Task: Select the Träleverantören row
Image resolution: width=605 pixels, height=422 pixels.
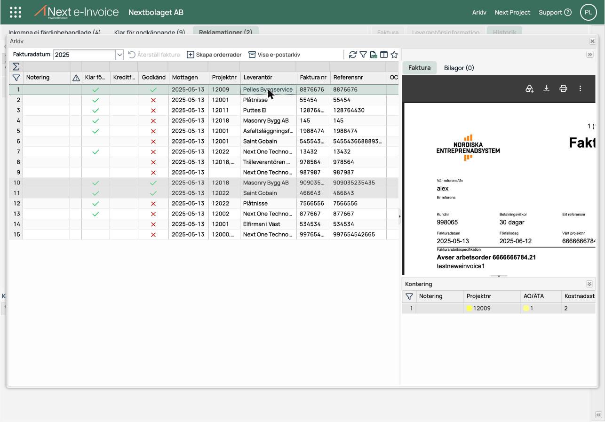Action: click(204, 162)
